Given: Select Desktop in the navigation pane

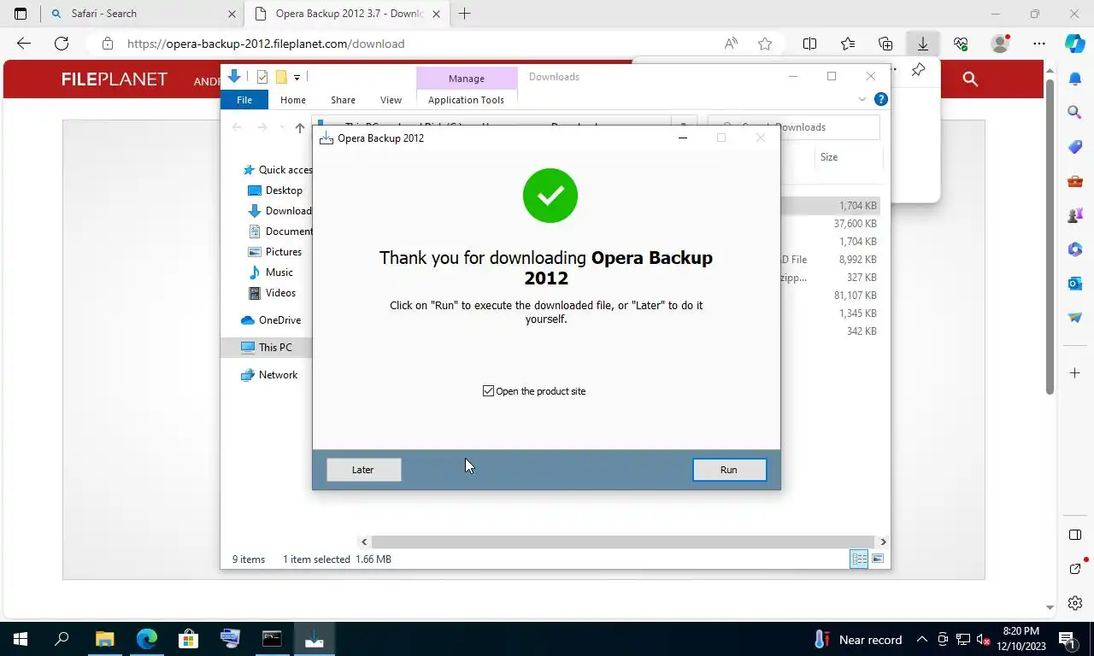Looking at the screenshot, I should (274, 190).
